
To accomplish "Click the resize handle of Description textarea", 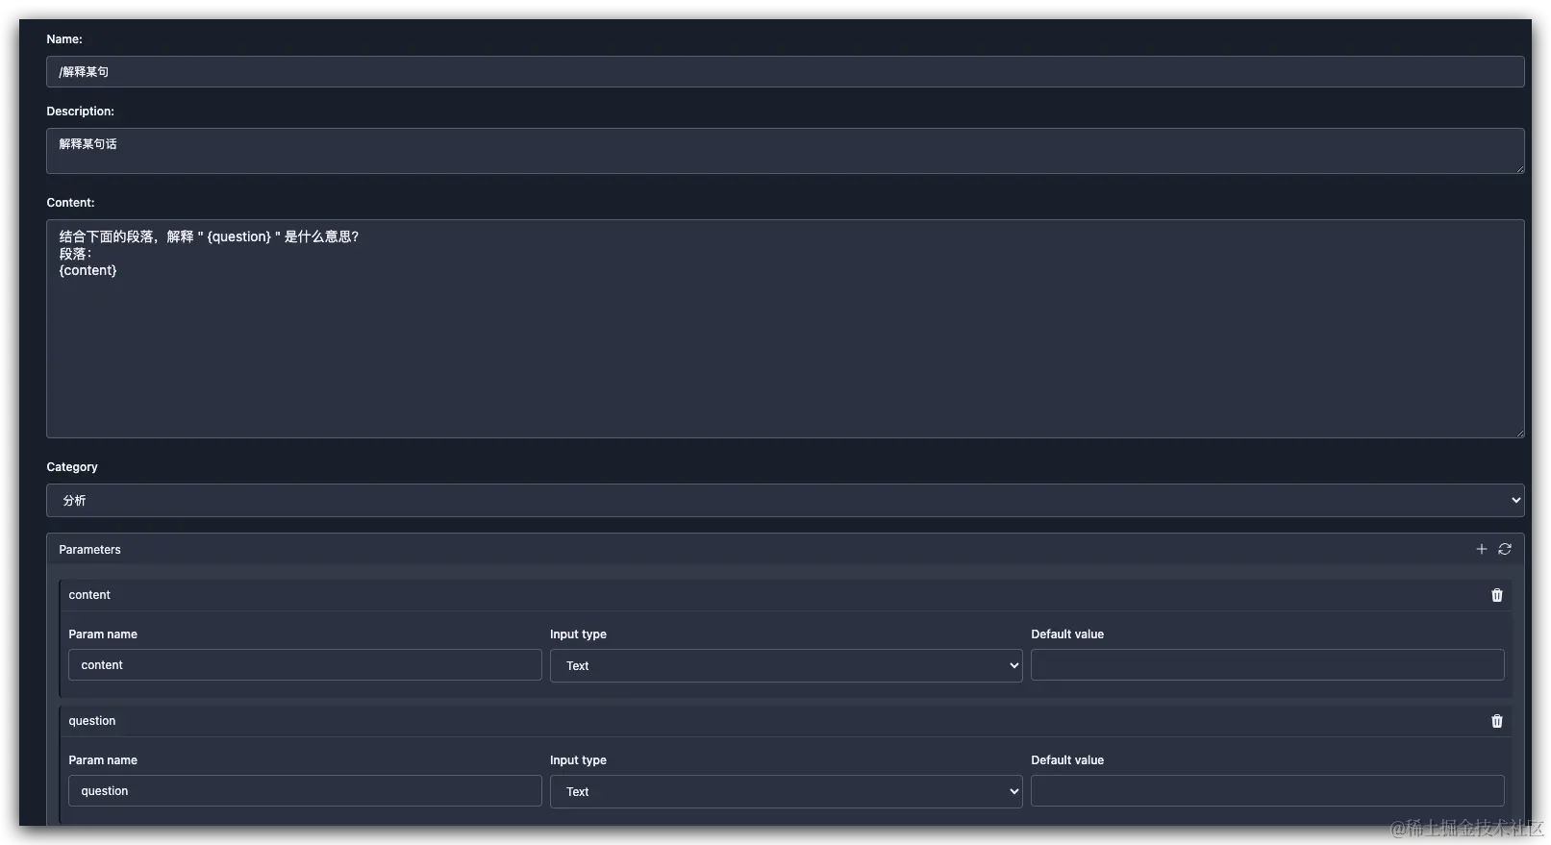I will [1519, 168].
